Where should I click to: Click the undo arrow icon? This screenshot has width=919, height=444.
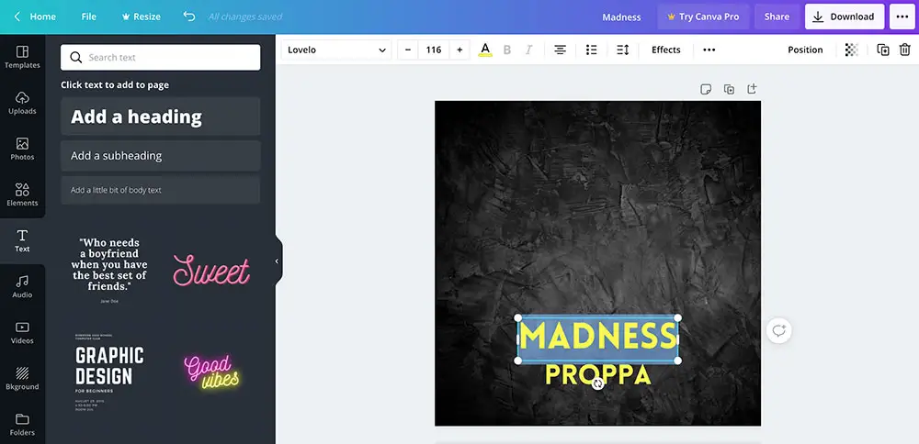[x=189, y=17]
